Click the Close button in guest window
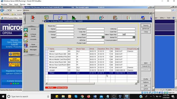The width and height of the screenshot is (177, 99). (146, 89)
